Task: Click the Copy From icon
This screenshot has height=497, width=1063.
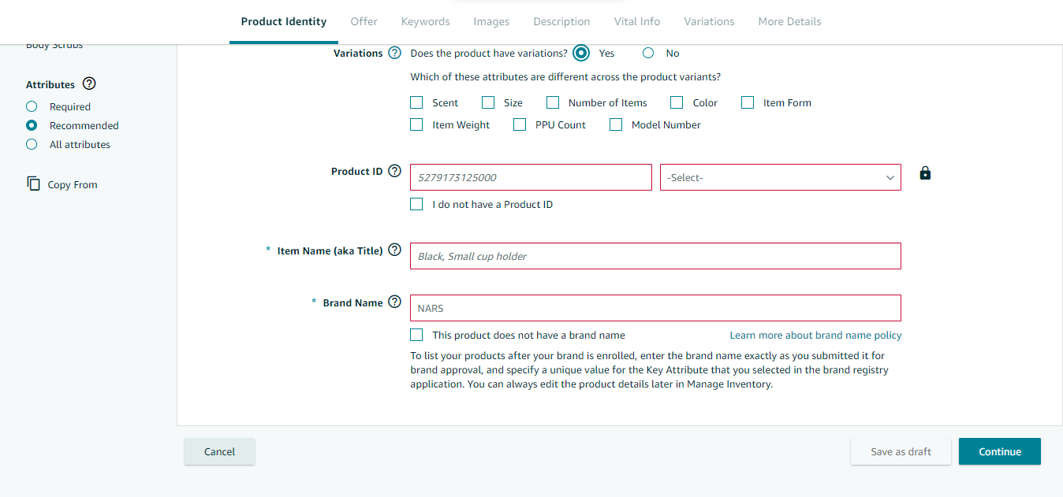Action: pyautogui.click(x=33, y=184)
